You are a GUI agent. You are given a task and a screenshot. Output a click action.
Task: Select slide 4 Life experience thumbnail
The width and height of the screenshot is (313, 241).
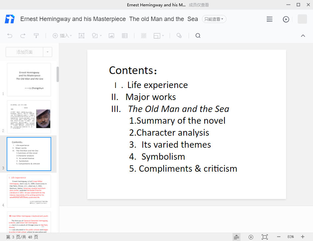[x=29, y=191]
